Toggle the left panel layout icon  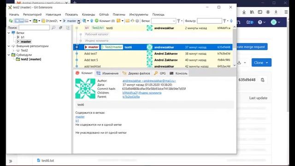[x=17, y=21]
